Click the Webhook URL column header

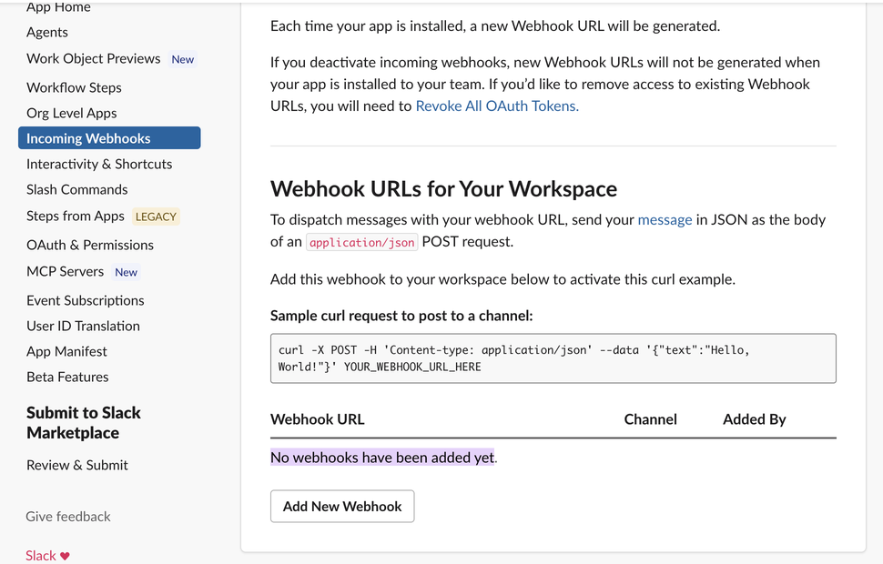[x=317, y=419]
